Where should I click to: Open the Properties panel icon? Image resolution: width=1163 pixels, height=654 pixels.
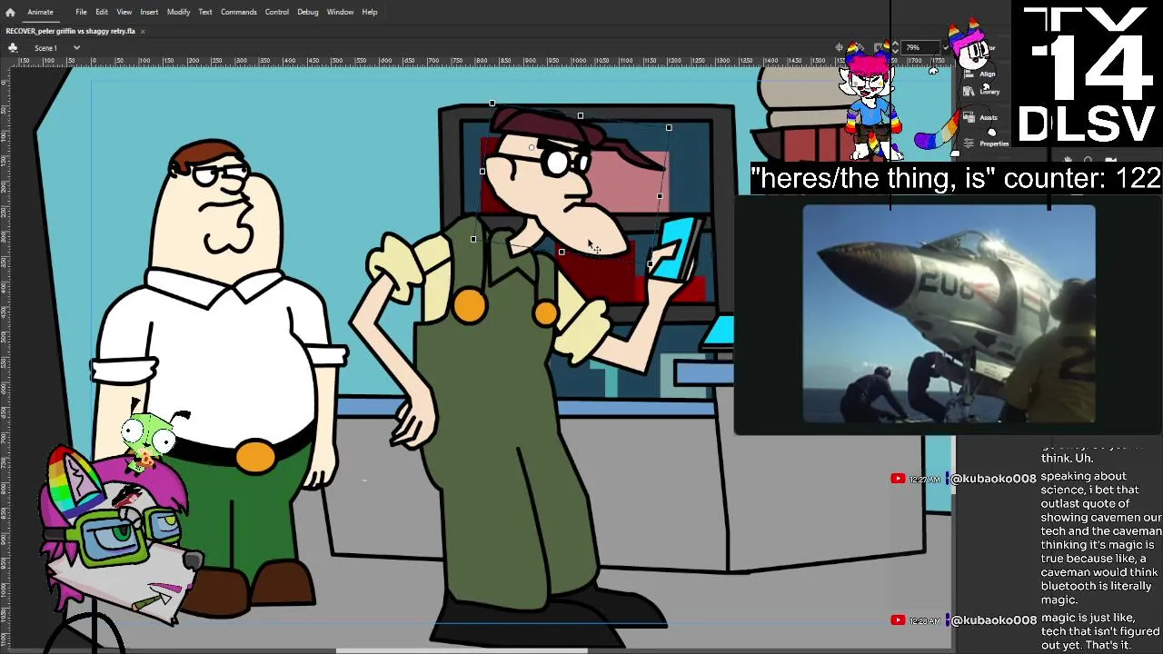point(968,143)
